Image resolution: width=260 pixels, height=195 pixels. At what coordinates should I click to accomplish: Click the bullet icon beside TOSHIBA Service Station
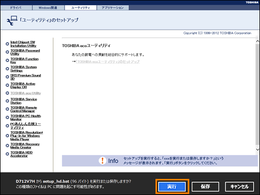coord(7,101)
